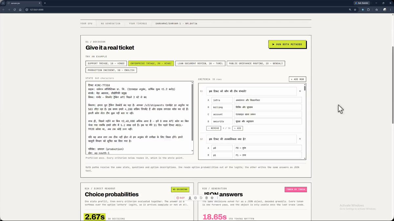Screen dimensions: 394x221
Task: Select the Support Triage Hindi example
Action: click(106, 63)
